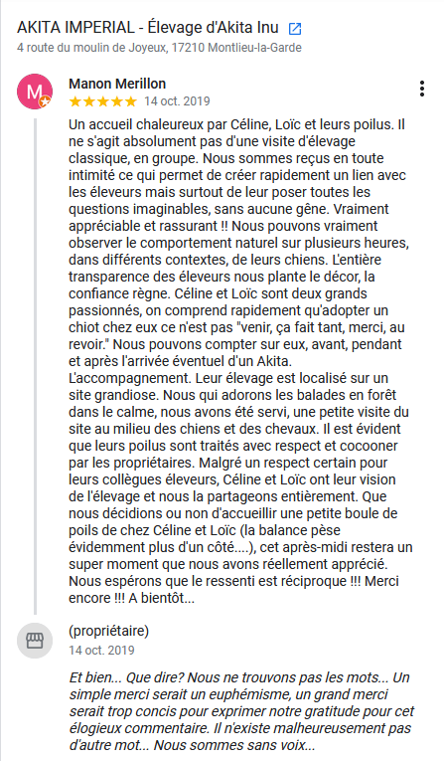Click the owner reply date under (propriétaire)
Viewport: 444px width, 761px height.
point(101,651)
